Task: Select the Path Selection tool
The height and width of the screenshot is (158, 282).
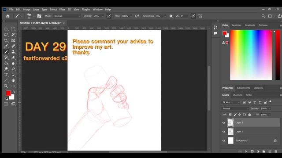Action: tap(13, 75)
